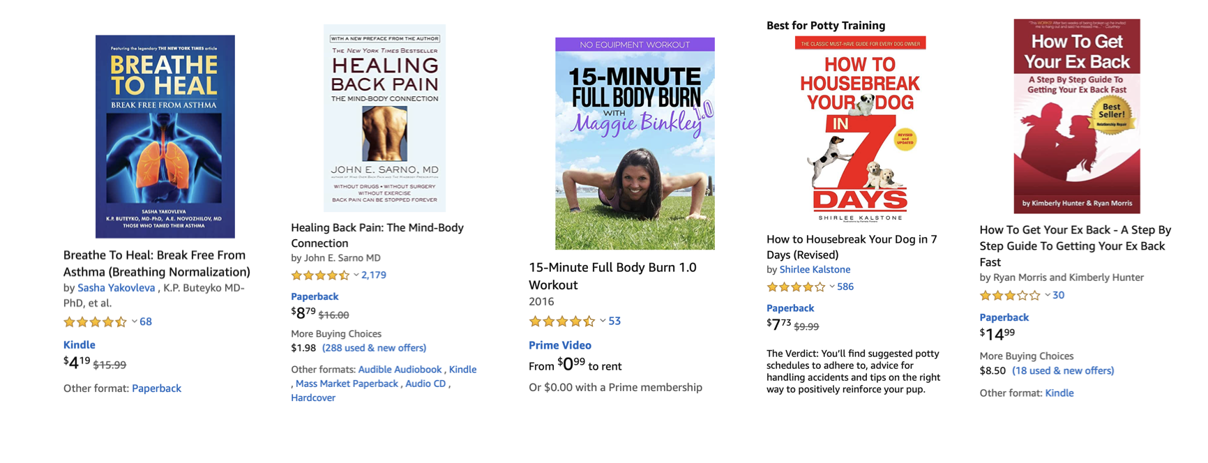The width and height of the screenshot is (1208, 463).
Task: Expand rating chevron next to 586 reviews
Action: click(832, 287)
